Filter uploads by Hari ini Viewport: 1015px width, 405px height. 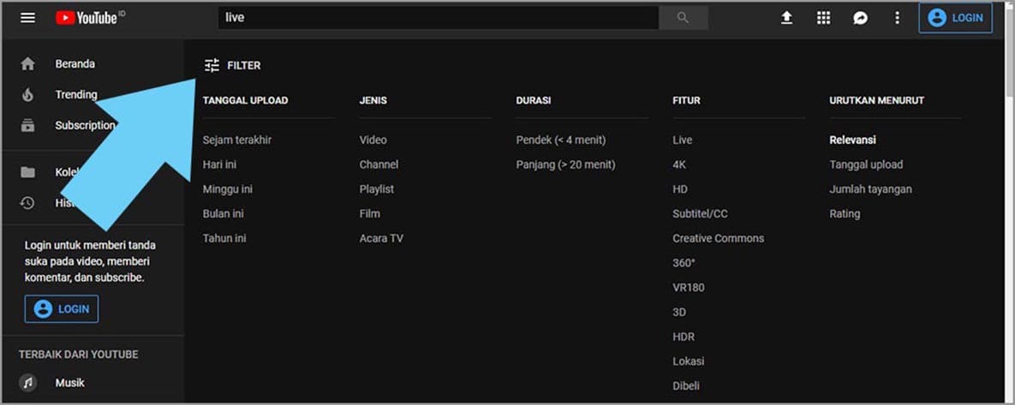point(219,164)
